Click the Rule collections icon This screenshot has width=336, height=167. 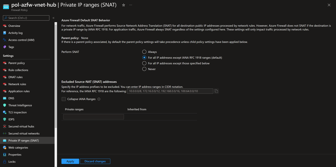click(5, 70)
